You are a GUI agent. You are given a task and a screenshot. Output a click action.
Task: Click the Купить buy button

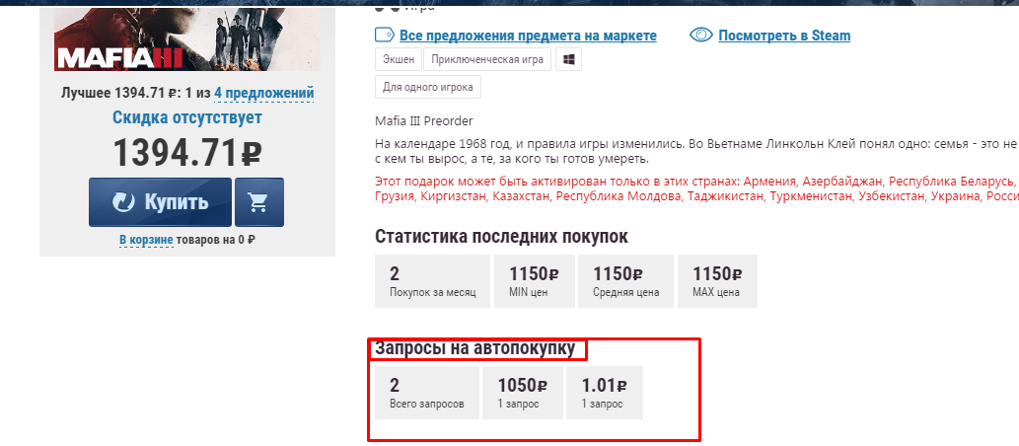point(160,202)
